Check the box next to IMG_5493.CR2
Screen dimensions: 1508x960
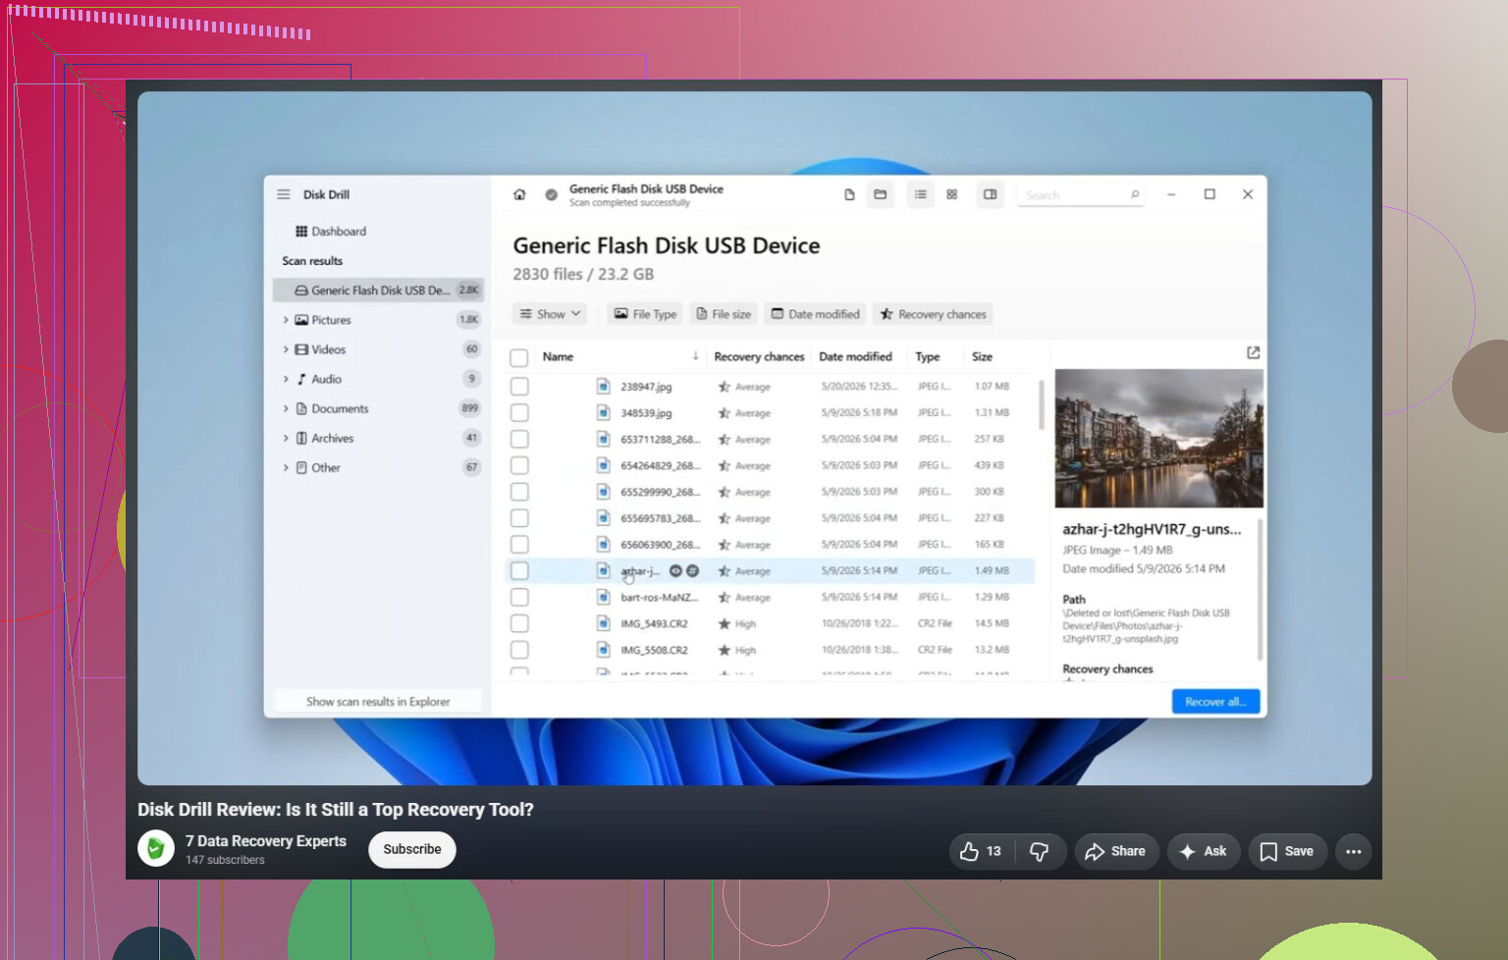(519, 623)
